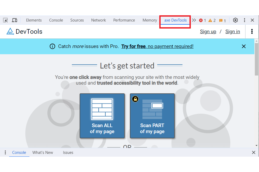Click the red error count icon
Image resolution: width=259 pixels, height=172 pixels.
(x=201, y=20)
